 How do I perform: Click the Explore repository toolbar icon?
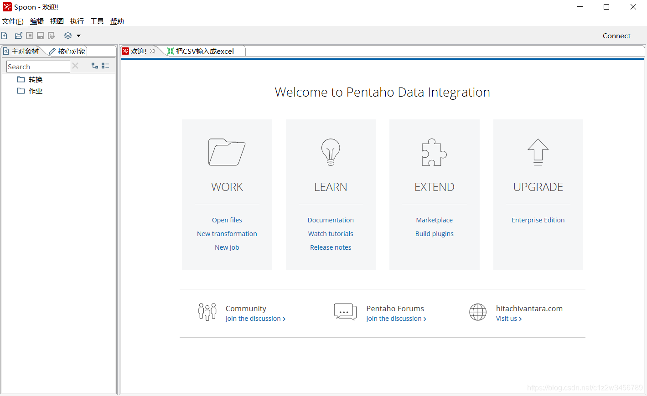[x=30, y=36]
